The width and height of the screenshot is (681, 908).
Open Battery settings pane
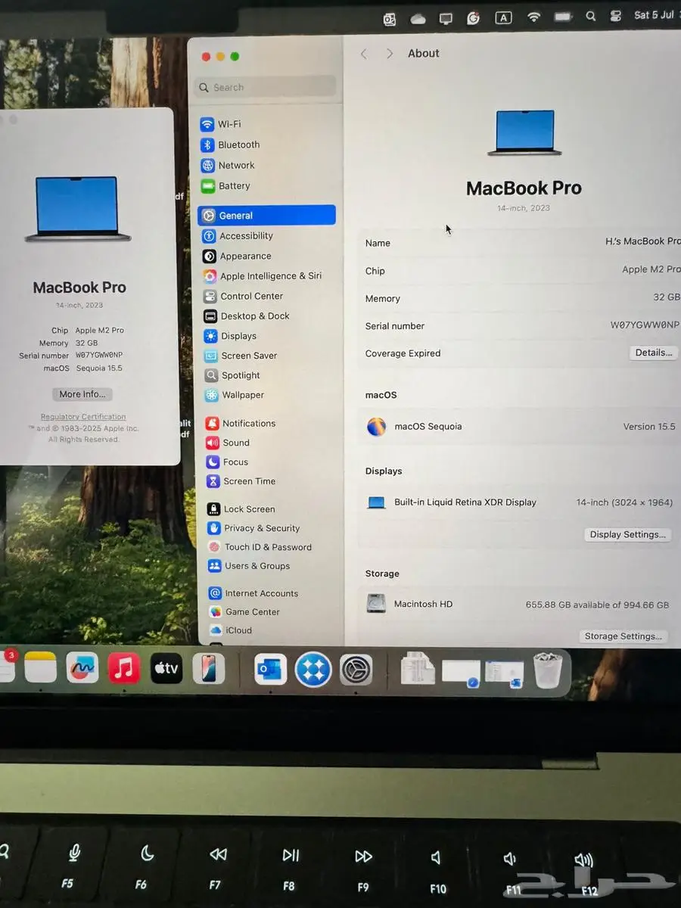pos(225,185)
